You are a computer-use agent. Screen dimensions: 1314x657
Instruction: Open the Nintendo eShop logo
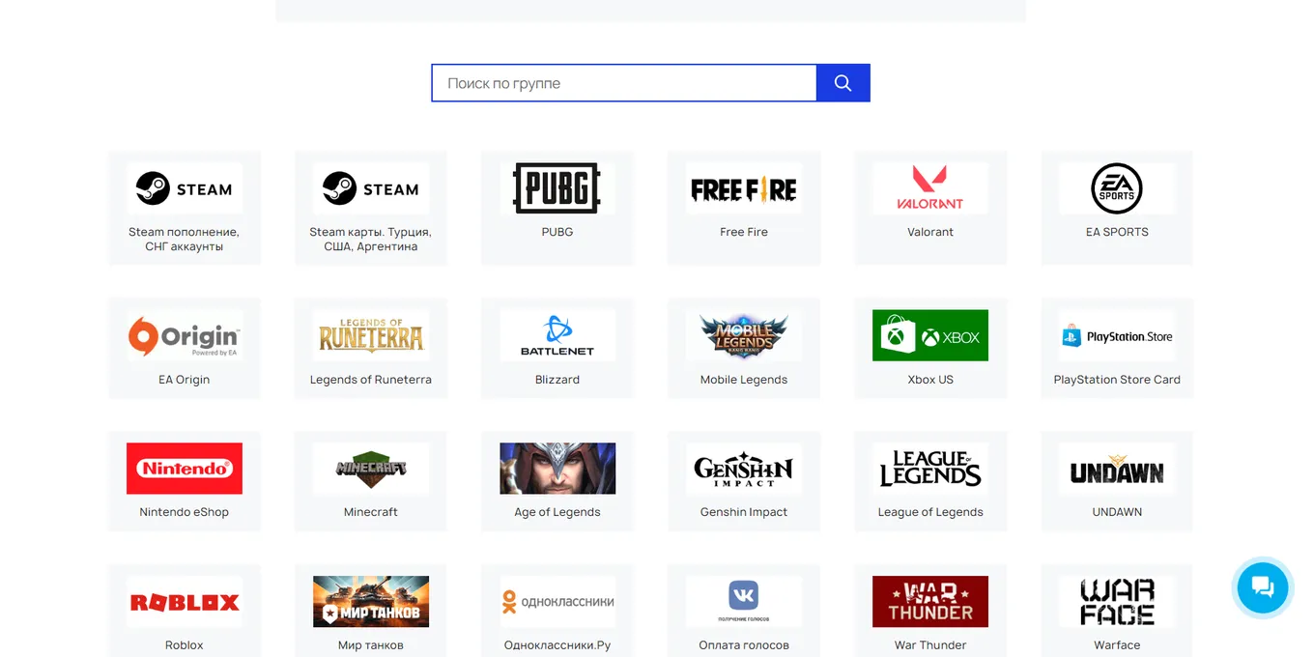coord(185,469)
